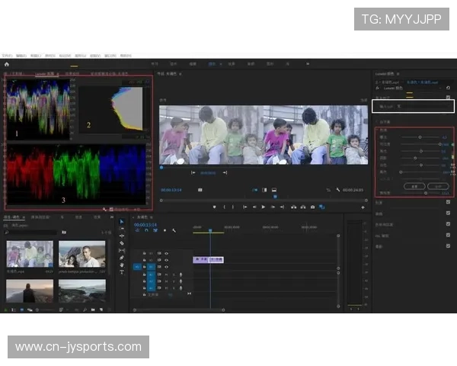Image resolution: width=457 pixels, height=366 pixels.
Task: Click the Auto button in Basic Correction
Action: (x=436, y=185)
